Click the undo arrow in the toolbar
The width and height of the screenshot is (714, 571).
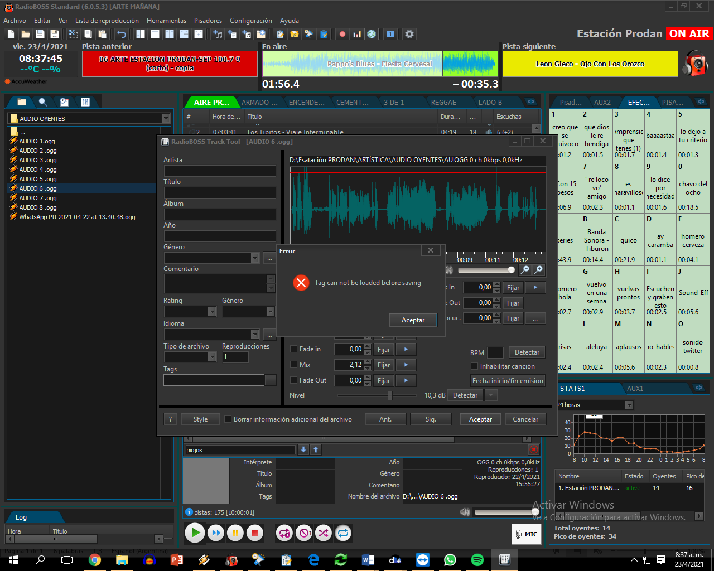(122, 34)
